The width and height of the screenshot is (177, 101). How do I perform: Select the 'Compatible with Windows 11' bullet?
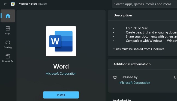(151, 41)
